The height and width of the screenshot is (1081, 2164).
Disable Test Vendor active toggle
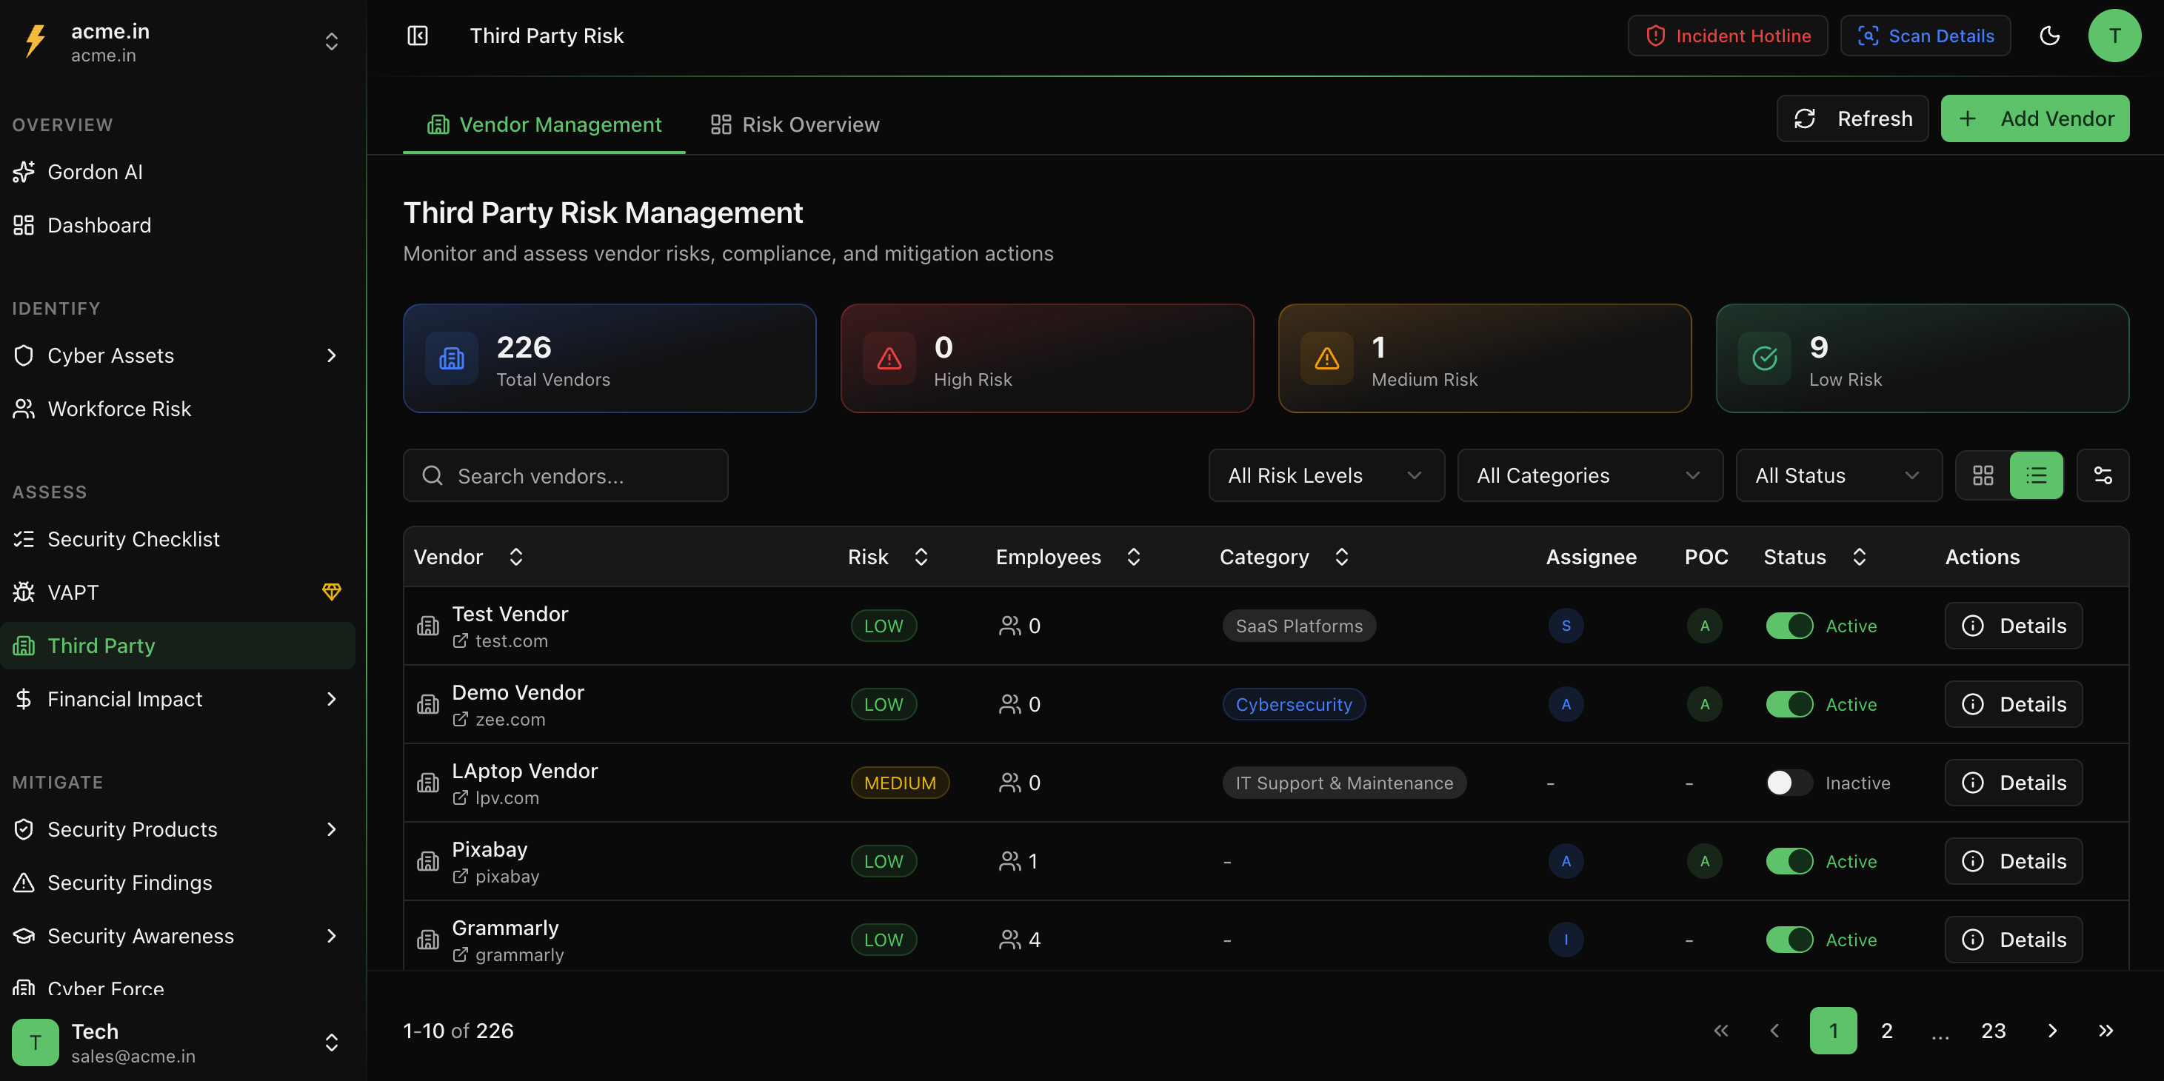click(x=1789, y=626)
